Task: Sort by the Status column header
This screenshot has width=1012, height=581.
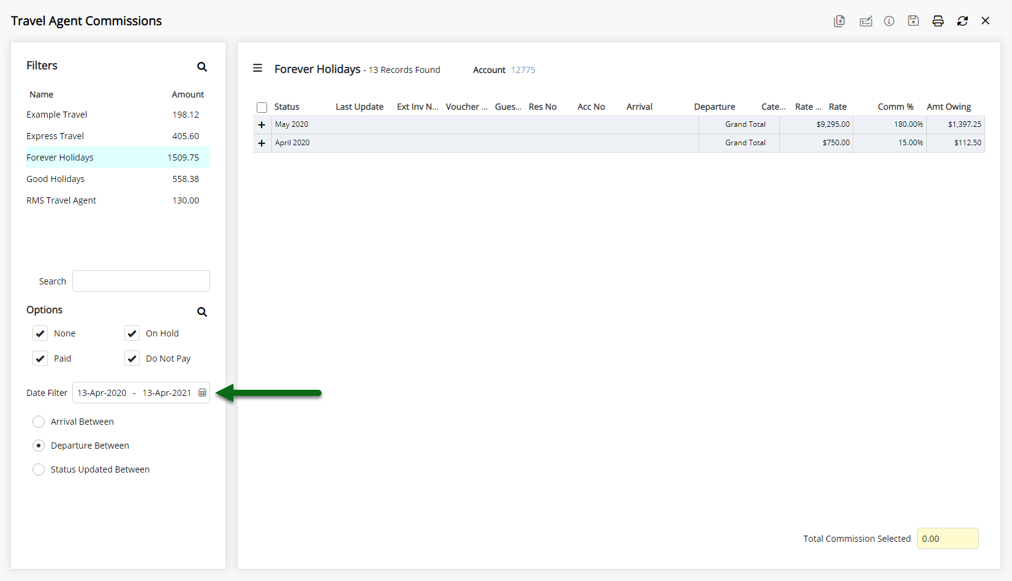Action: click(287, 107)
